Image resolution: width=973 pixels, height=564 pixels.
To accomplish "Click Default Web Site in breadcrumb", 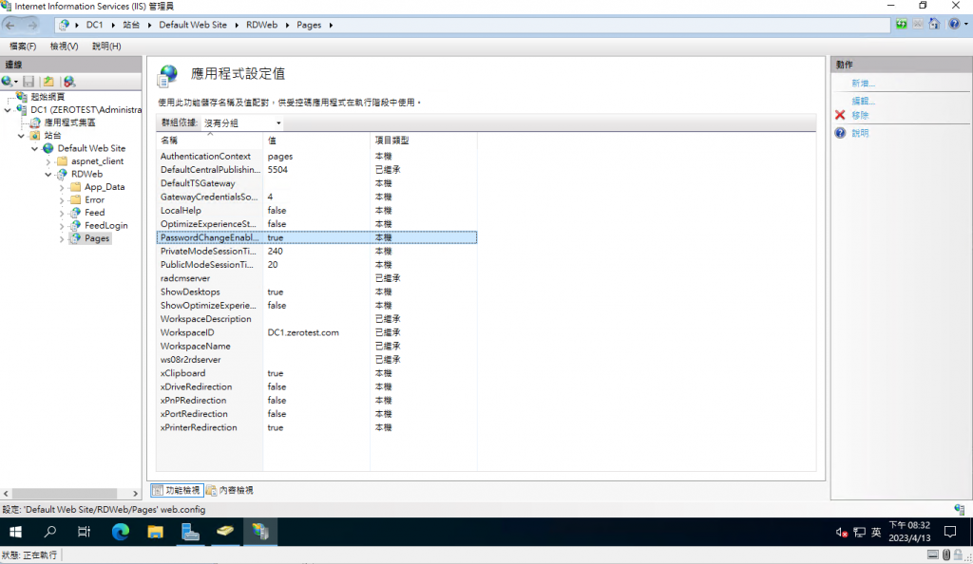I will (x=193, y=25).
